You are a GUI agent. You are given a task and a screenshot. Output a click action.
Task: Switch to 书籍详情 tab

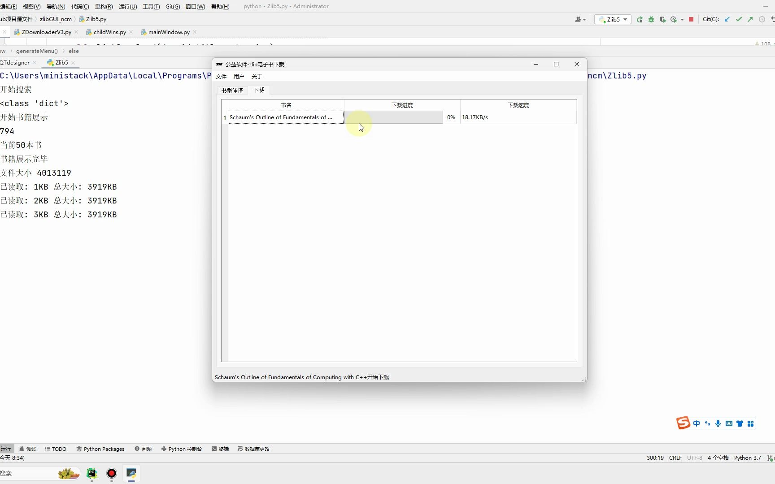point(232,91)
